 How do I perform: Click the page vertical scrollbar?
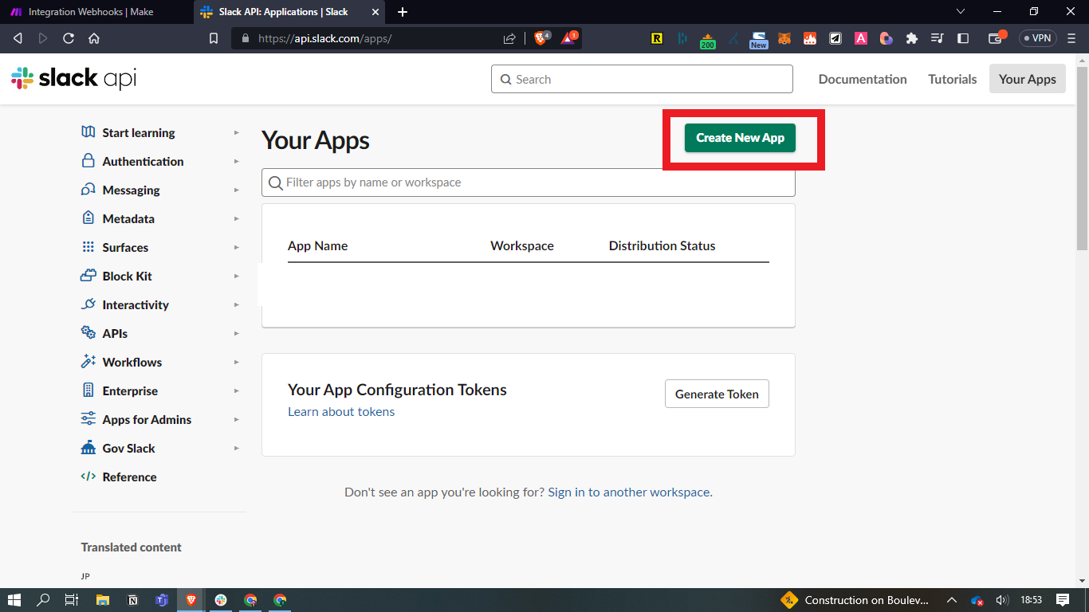coord(1082,159)
